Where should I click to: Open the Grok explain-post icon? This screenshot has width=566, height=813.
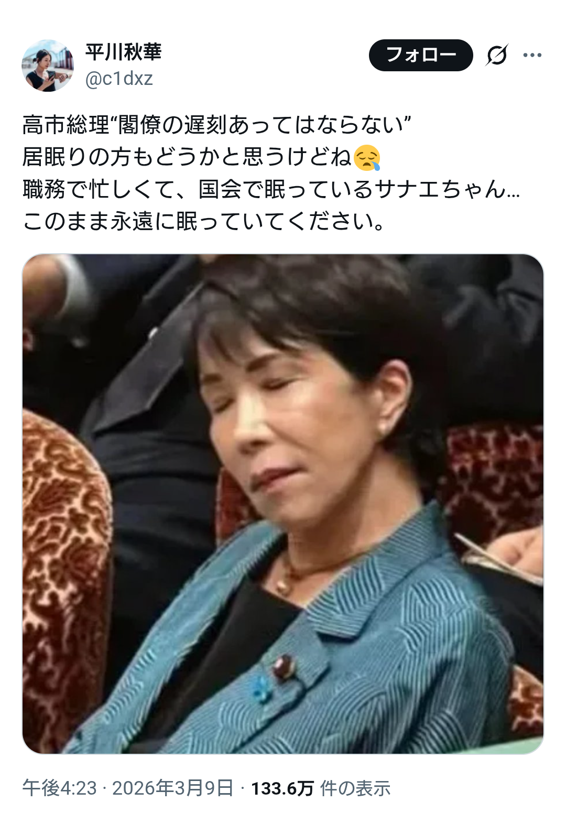496,55
